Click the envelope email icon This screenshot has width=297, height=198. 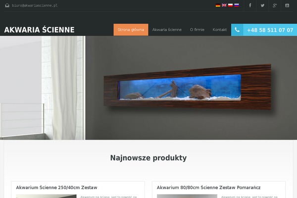(7, 5)
